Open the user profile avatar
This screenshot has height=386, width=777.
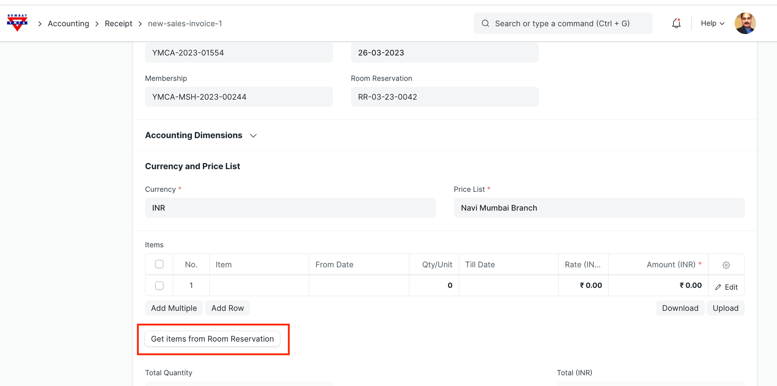[x=745, y=23]
